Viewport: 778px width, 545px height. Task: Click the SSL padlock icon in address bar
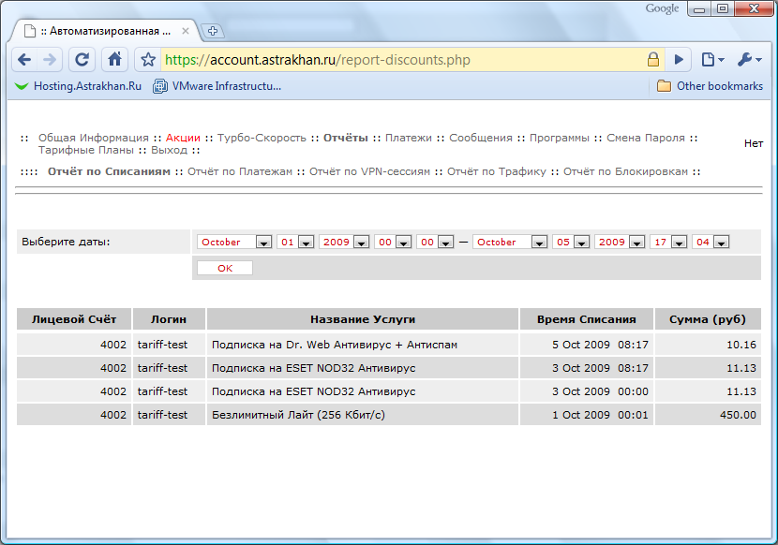tap(653, 60)
